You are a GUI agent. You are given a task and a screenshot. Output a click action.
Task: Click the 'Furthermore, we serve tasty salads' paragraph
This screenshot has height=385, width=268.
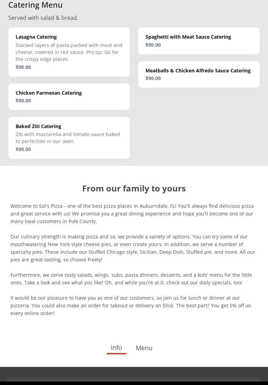pos(131,278)
